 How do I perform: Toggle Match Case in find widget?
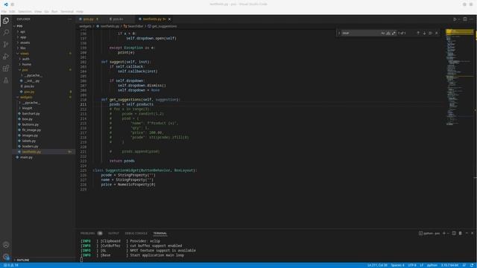(x=383, y=33)
